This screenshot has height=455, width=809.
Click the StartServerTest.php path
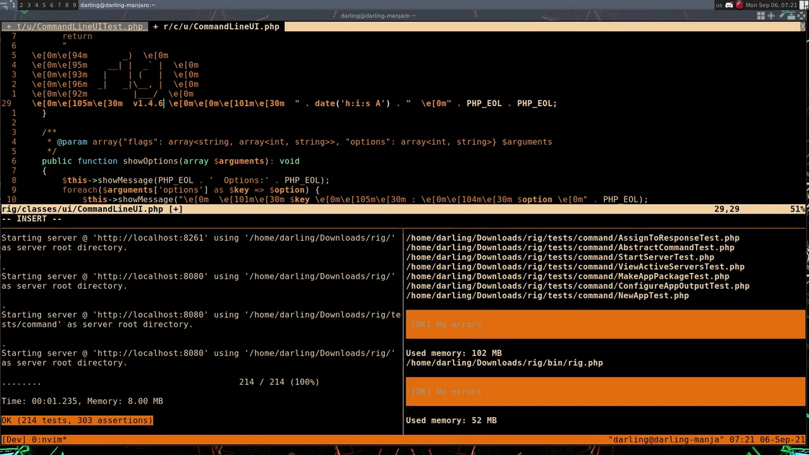coord(560,257)
